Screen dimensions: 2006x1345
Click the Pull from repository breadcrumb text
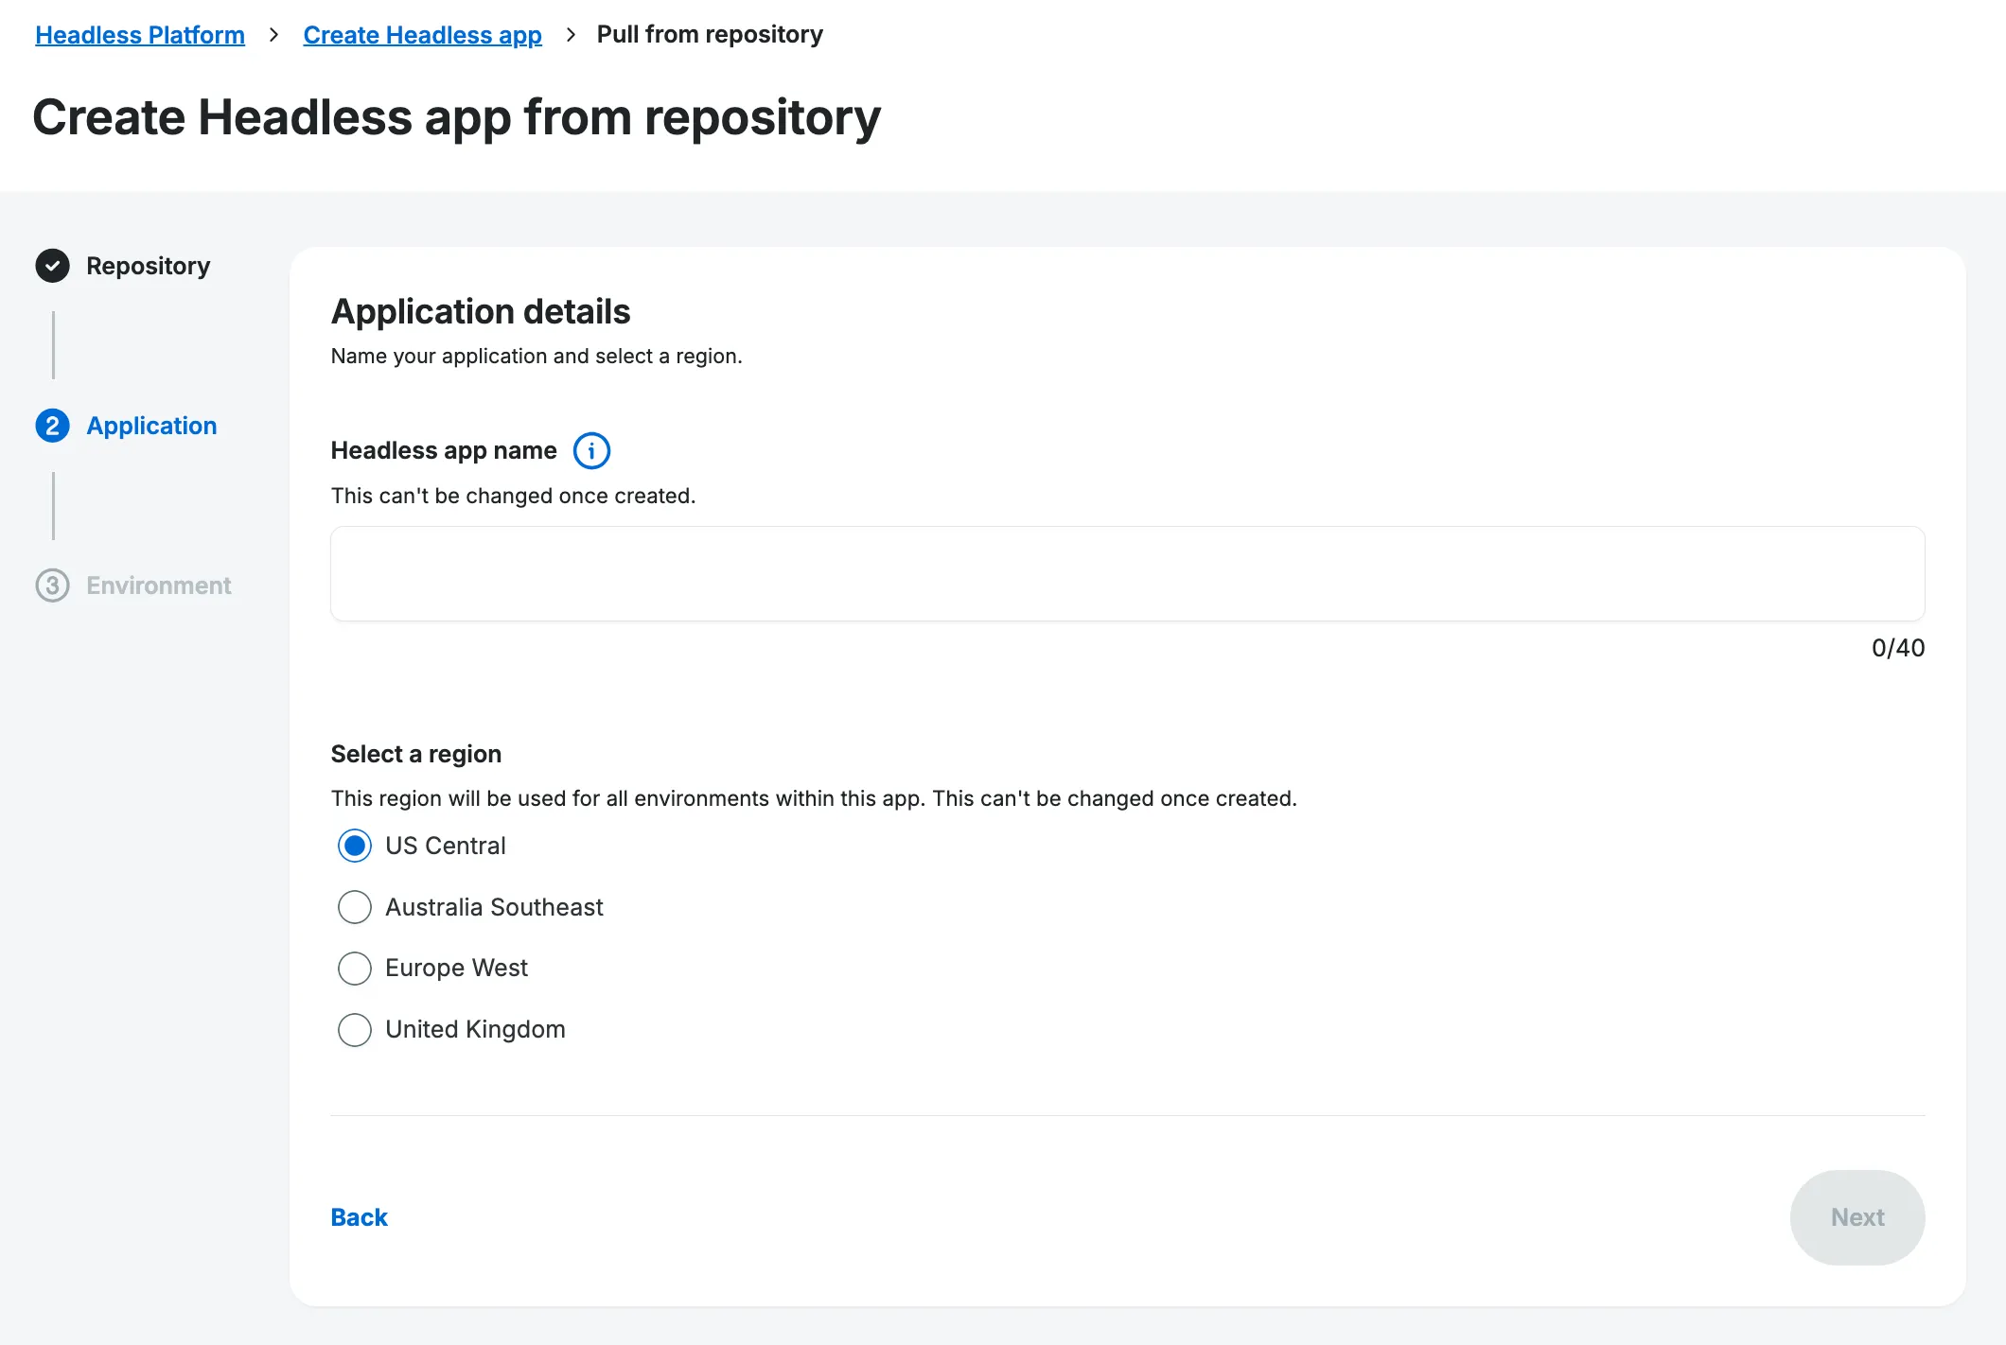pyautogui.click(x=710, y=35)
